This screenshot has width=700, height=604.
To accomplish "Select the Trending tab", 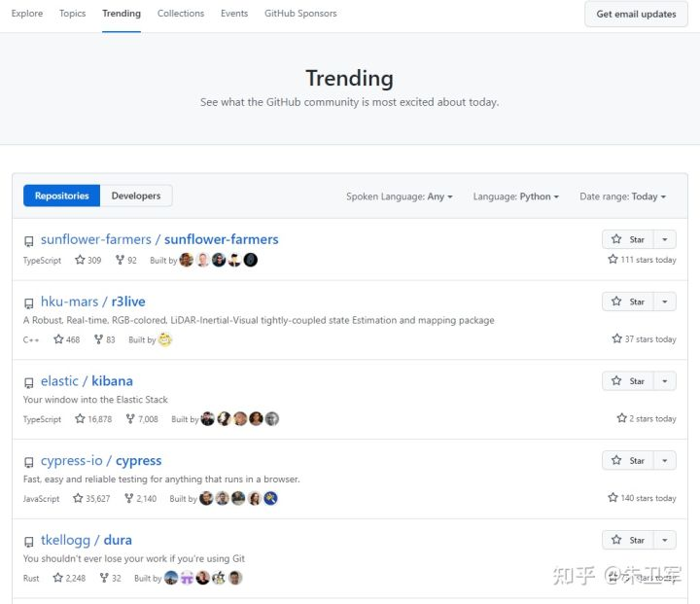I will click(x=122, y=14).
